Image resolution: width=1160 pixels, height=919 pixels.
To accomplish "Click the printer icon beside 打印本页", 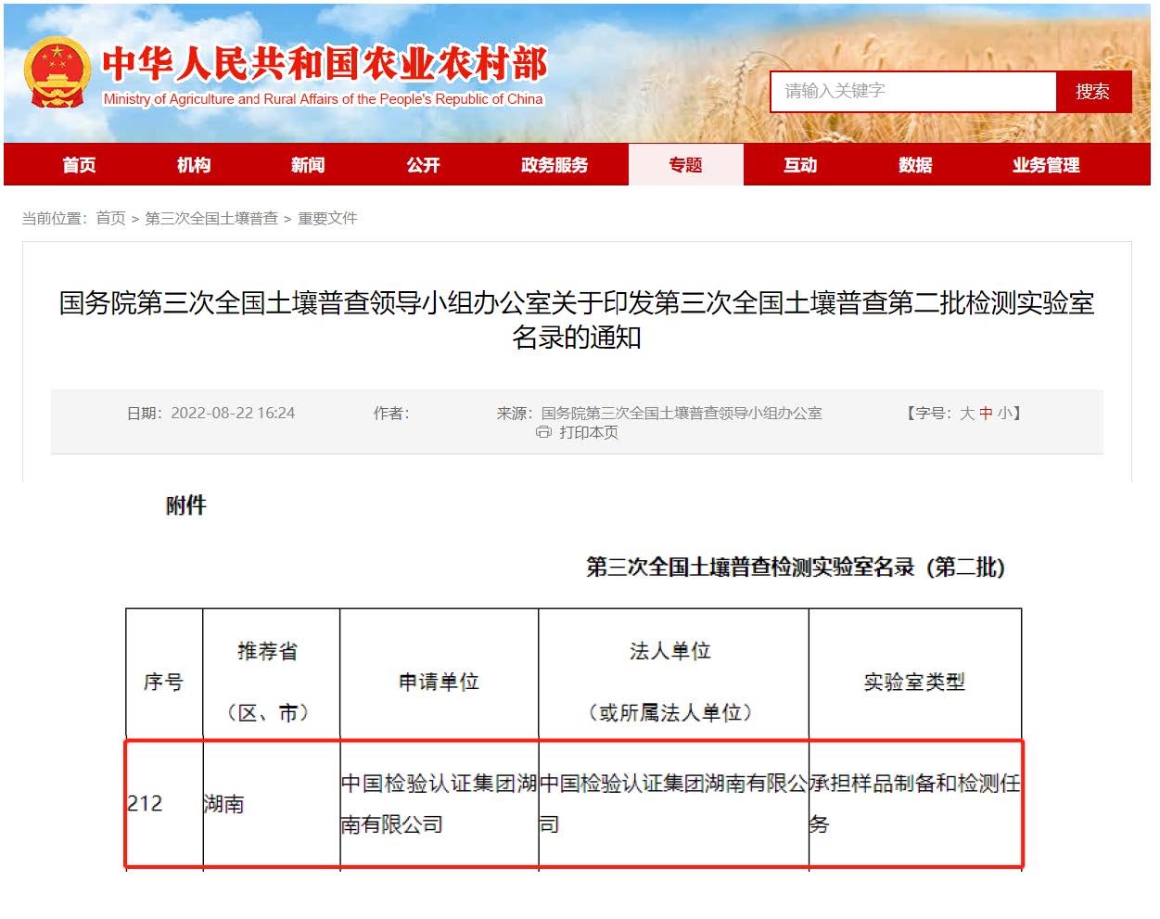I will (543, 432).
